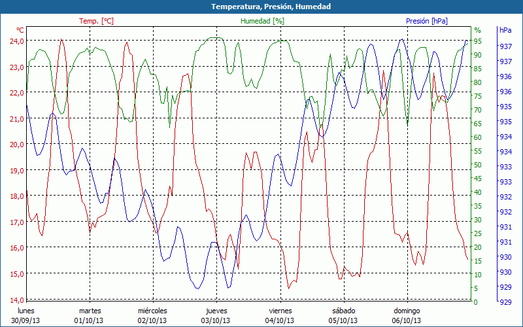The height and width of the screenshot is (327, 523).
Task: Click the date '30/09/13' on the time axis
Action: pyautogui.click(x=26, y=320)
